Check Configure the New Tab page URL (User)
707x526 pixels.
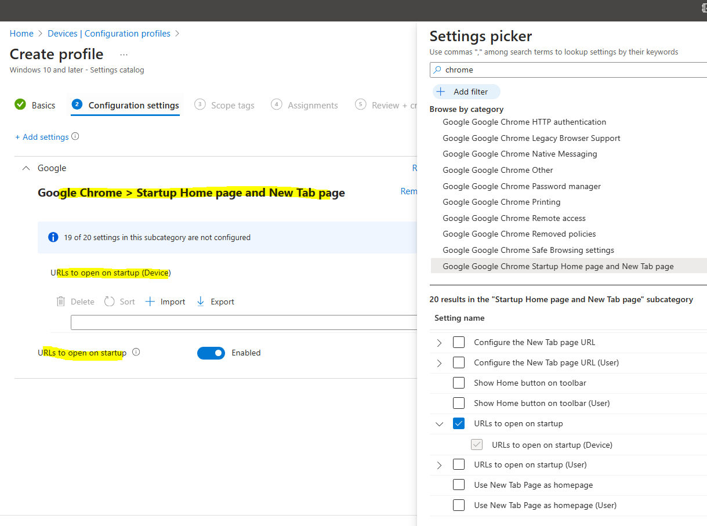coord(459,362)
